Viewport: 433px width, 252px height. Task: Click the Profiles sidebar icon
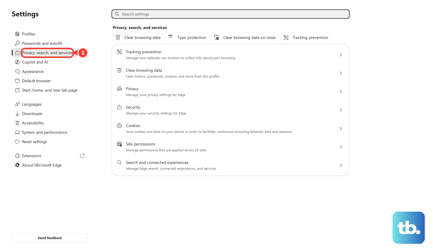(x=17, y=34)
